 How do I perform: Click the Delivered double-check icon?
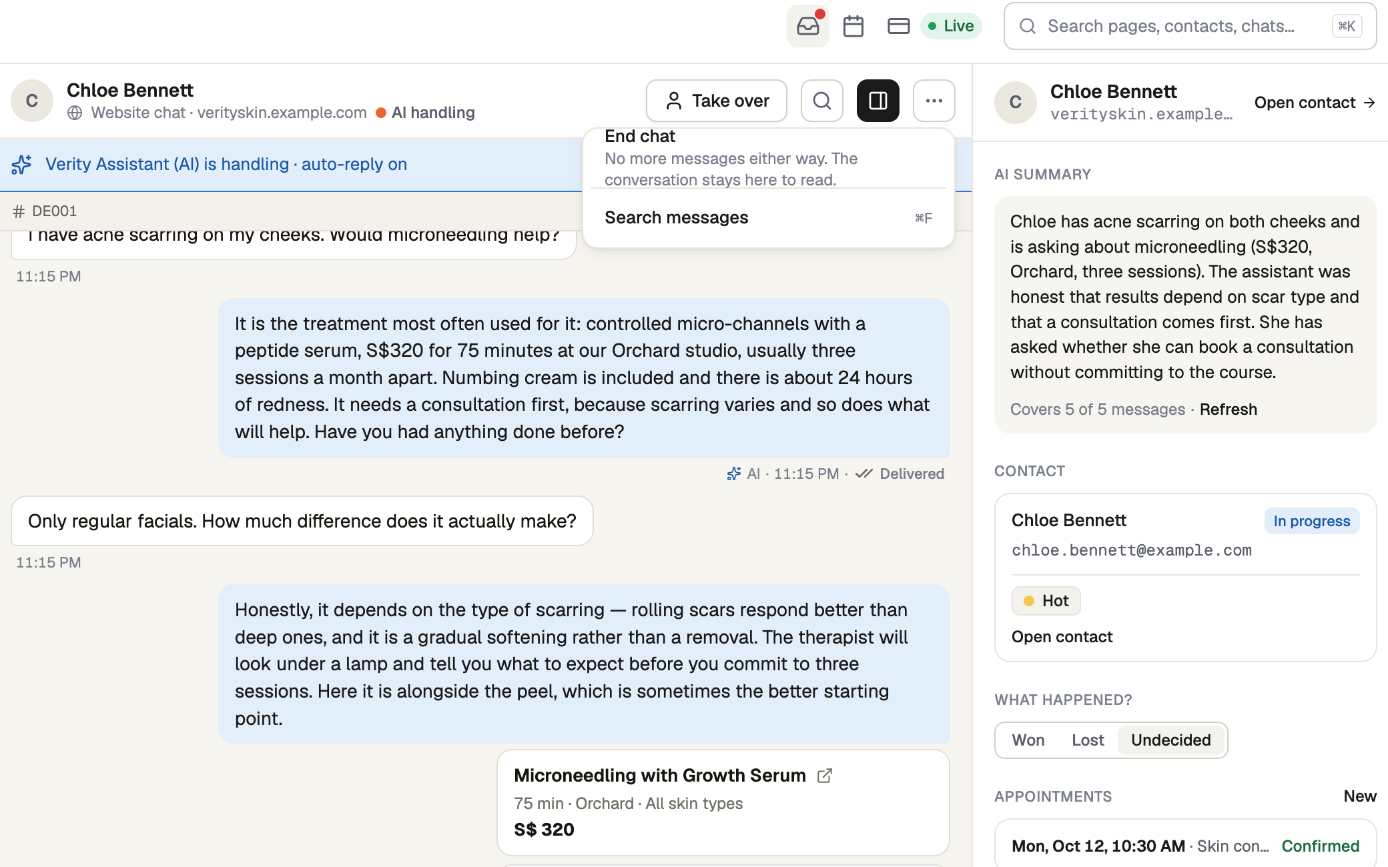863,474
